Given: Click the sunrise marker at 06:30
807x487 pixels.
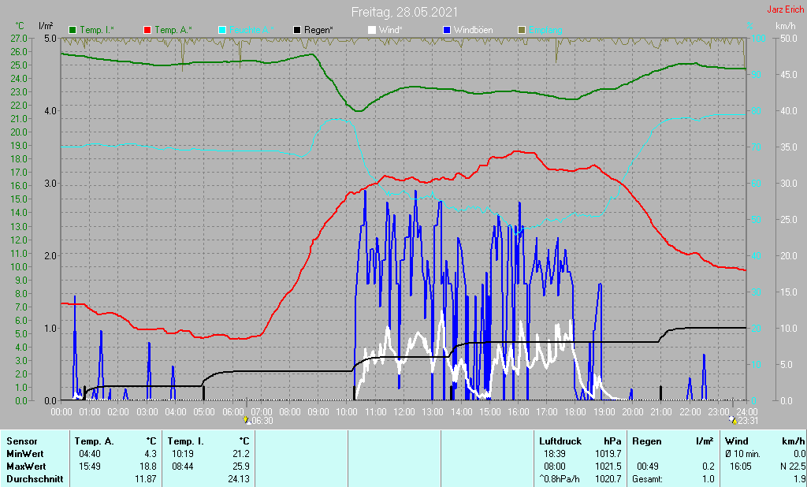Looking at the screenshot, I should [x=247, y=421].
